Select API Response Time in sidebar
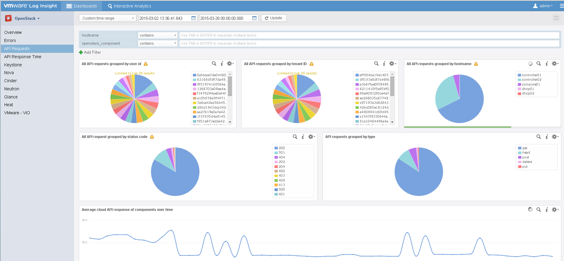Image resolution: width=564 pixels, height=261 pixels. click(x=23, y=57)
